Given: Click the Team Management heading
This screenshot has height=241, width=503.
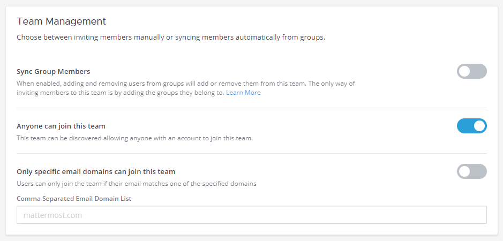Looking at the screenshot, I should 61,21.
